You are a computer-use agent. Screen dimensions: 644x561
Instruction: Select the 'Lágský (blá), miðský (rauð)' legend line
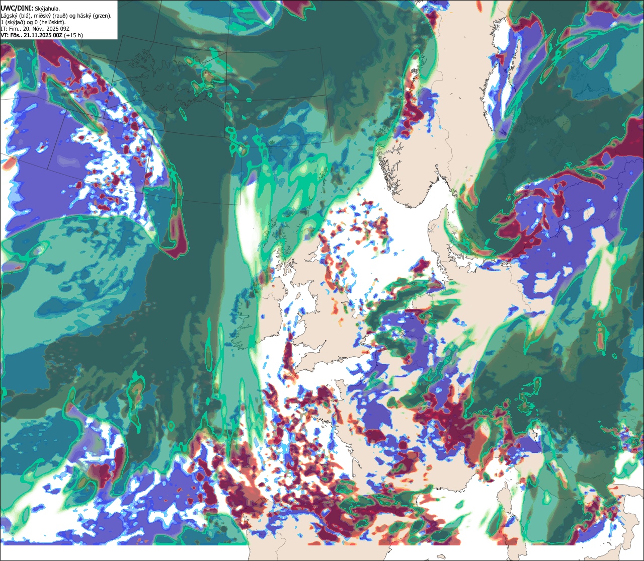[x=56, y=16]
